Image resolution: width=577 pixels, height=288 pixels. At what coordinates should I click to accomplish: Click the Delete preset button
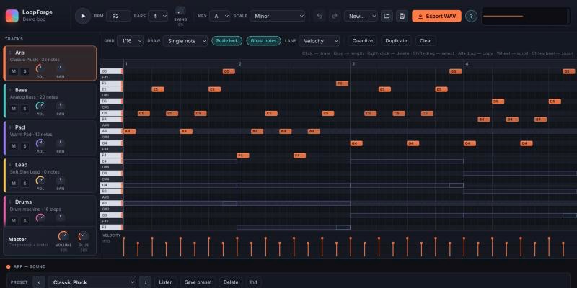[x=231, y=282]
